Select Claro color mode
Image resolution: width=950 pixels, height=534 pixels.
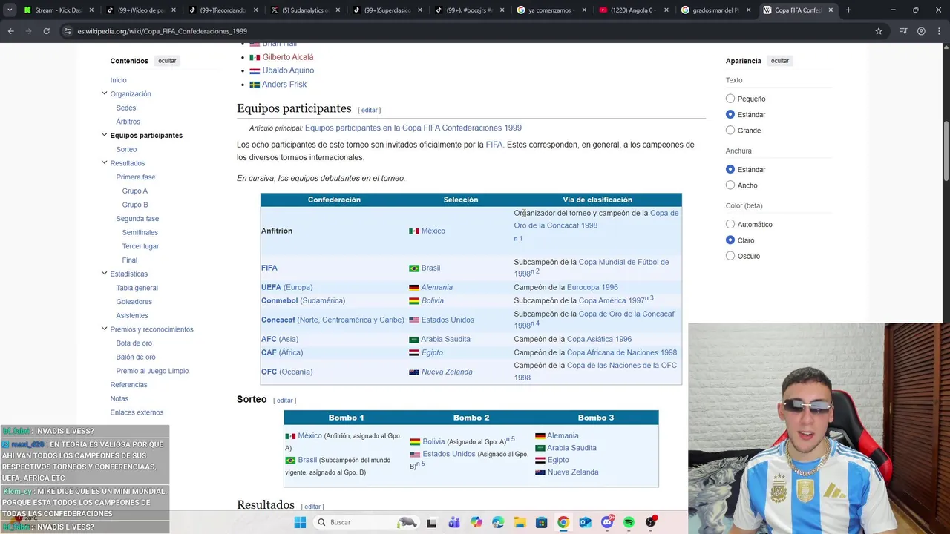730,240
